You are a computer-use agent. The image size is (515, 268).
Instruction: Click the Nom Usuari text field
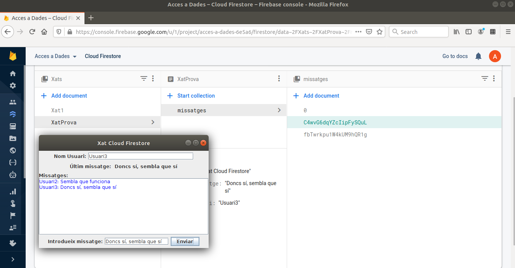140,156
